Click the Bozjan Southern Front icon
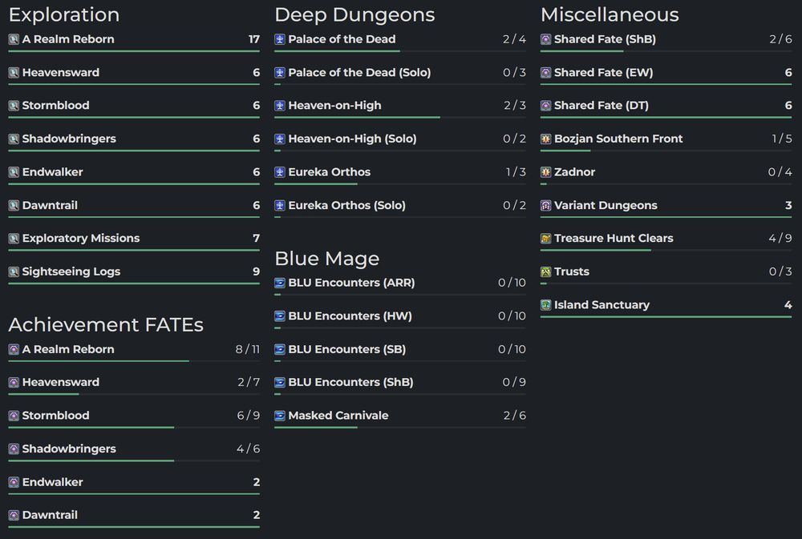Screen dimensions: 802x539 [x=545, y=139]
